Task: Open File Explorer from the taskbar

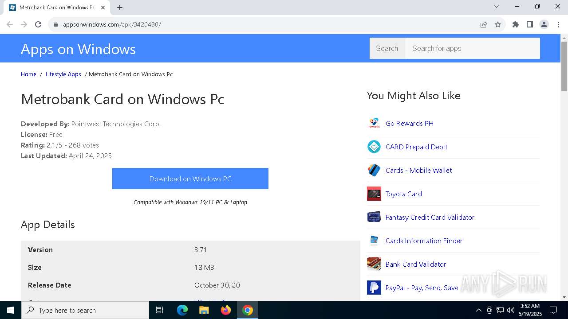Action: tap(204, 310)
